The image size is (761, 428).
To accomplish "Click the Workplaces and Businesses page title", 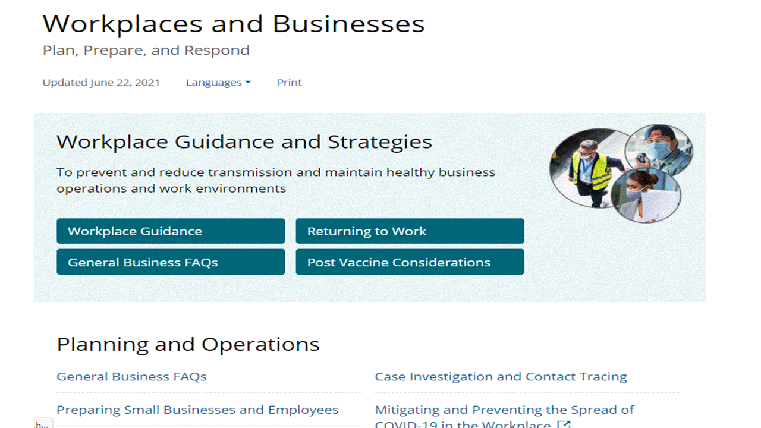I will (x=234, y=24).
